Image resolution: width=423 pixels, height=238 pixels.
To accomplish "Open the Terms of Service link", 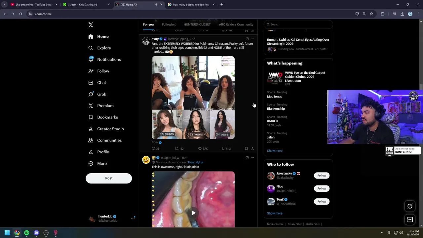I will [275, 224].
